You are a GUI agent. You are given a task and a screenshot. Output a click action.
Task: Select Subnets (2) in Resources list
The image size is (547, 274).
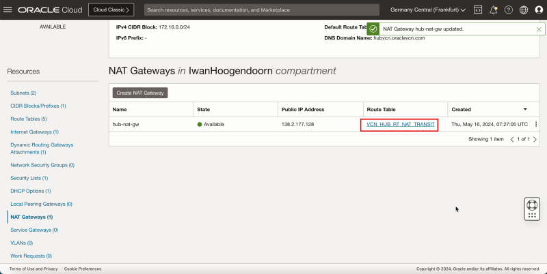(x=23, y=93)
